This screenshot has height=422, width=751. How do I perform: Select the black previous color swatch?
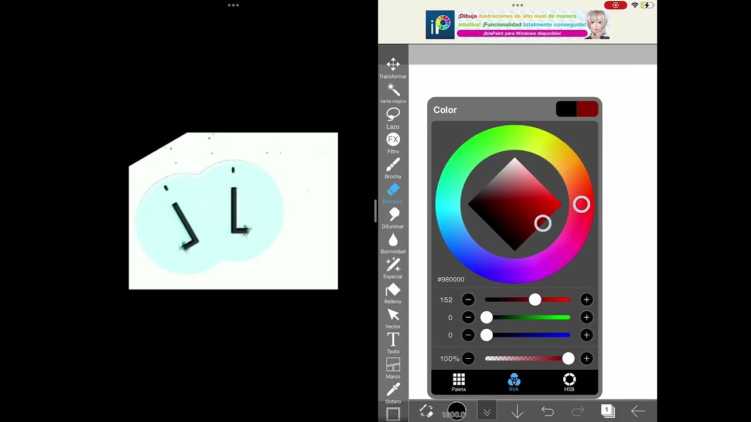click(566, 109)
